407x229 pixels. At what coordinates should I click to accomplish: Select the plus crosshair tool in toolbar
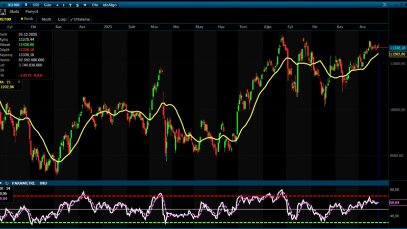[57, 5]
